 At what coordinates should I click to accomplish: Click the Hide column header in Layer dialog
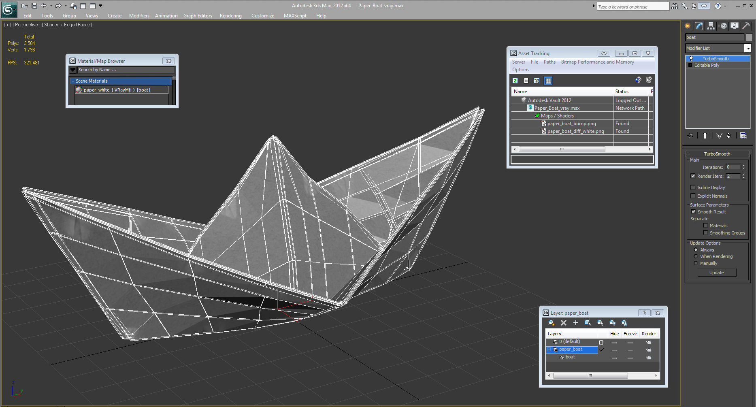click(614, 334)
